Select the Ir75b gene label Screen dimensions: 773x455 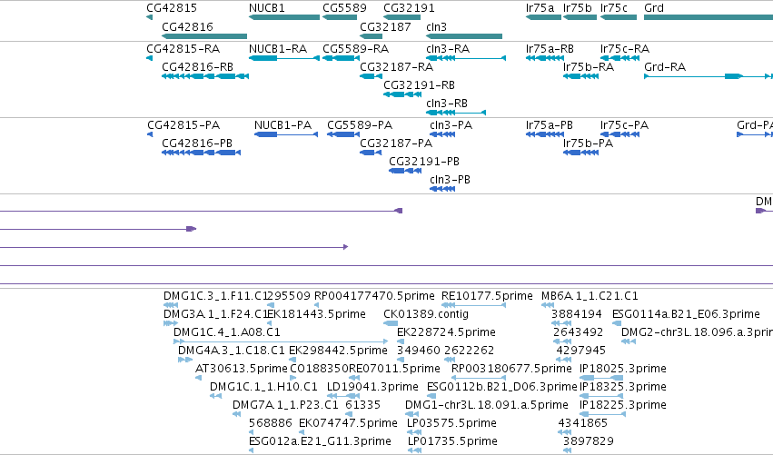[x=578, y=8]
